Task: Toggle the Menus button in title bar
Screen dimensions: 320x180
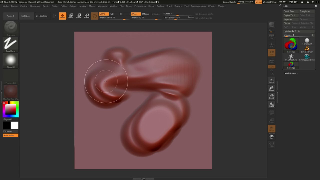Action: click(259, 2)
